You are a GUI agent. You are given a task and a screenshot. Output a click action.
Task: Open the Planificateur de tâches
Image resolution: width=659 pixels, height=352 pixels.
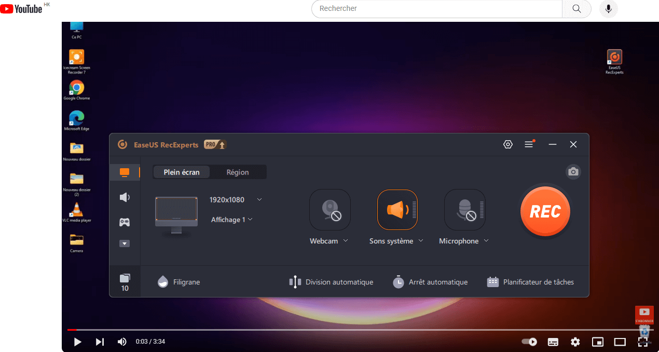coord(530,282)
